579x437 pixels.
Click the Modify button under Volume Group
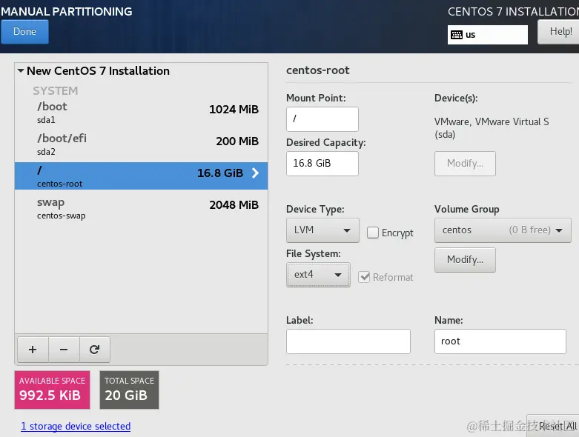point(465,260)
